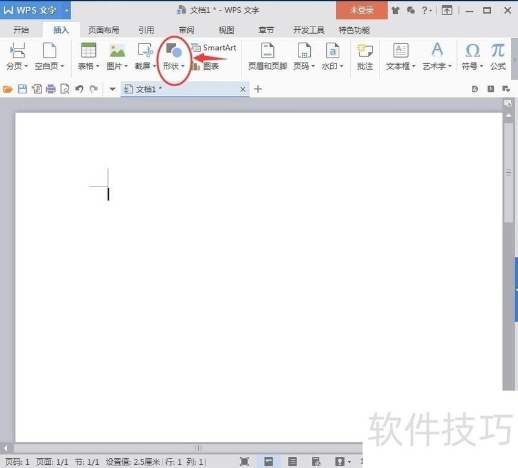Close the 文档1 document tab

(x=243, y=89)
